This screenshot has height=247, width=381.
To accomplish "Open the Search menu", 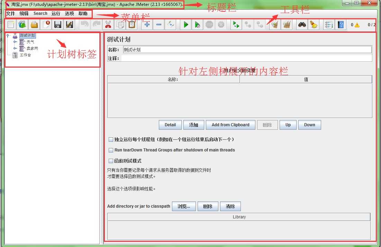I will pos(40,13).
